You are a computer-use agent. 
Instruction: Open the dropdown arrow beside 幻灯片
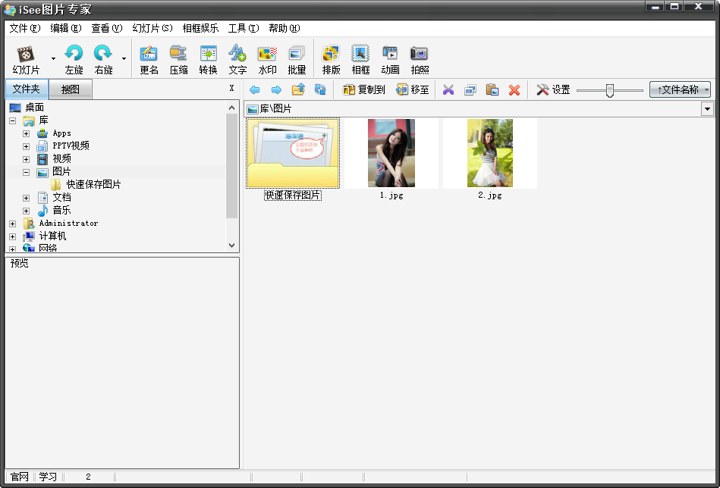point(53,58)
